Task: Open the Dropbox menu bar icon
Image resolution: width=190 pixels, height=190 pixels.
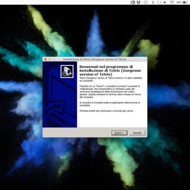Action: (x=138, y=2)
